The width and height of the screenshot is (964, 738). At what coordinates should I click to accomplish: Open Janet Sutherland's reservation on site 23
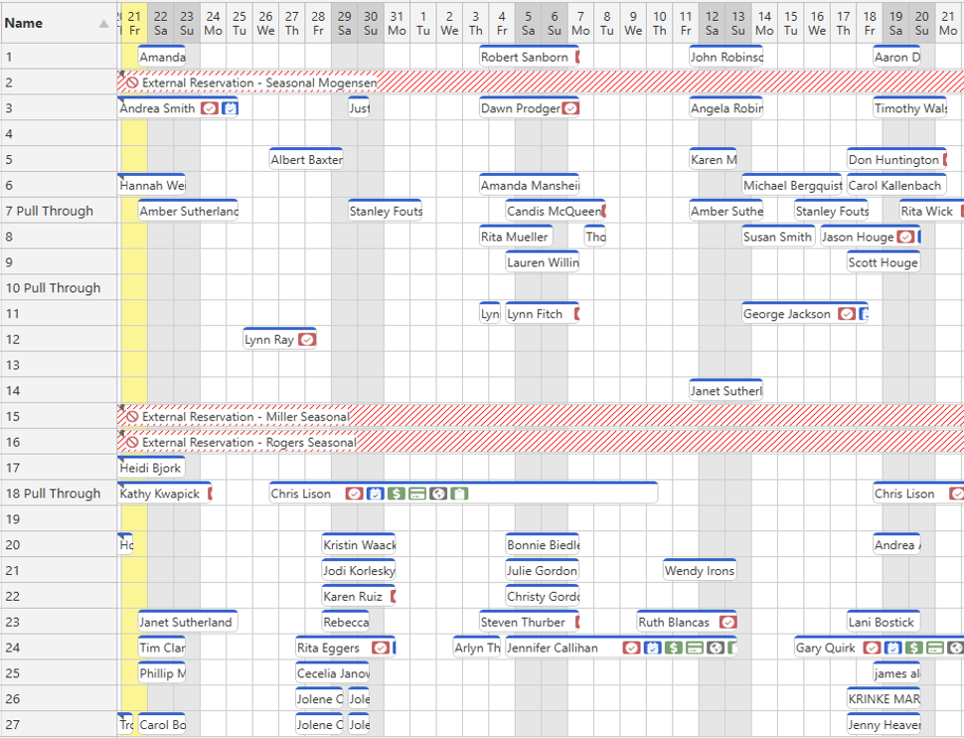[x=188, y=622]
